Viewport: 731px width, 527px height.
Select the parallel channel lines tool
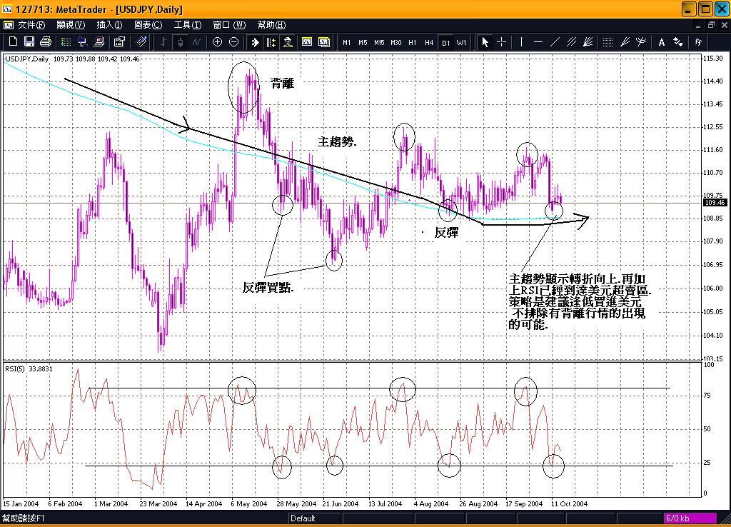571,42
